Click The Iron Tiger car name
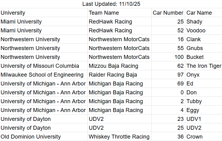The image size is (222, 141). coord(204,66)
